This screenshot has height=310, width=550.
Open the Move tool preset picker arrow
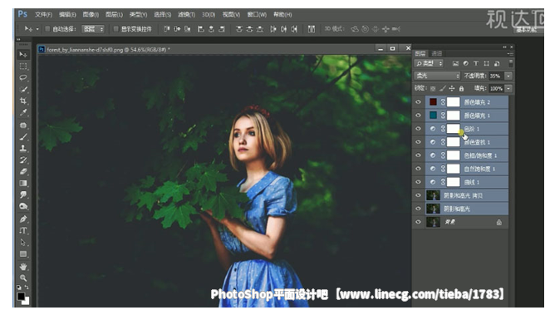[37, 29]
